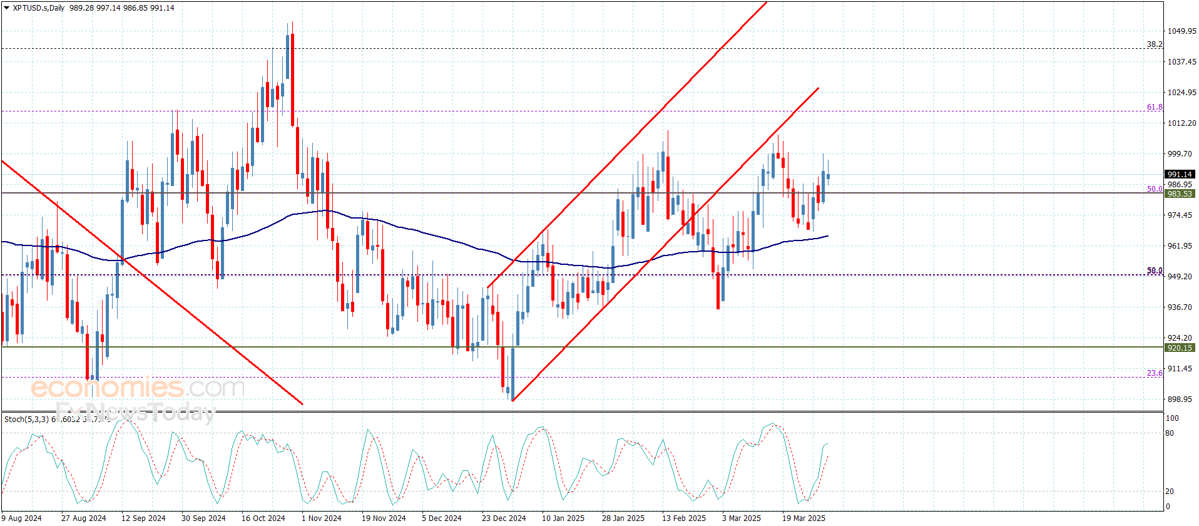Screen dimensions: 1199x526
Task: Click the 898.95 price axis label
Action: (1180, 400)
